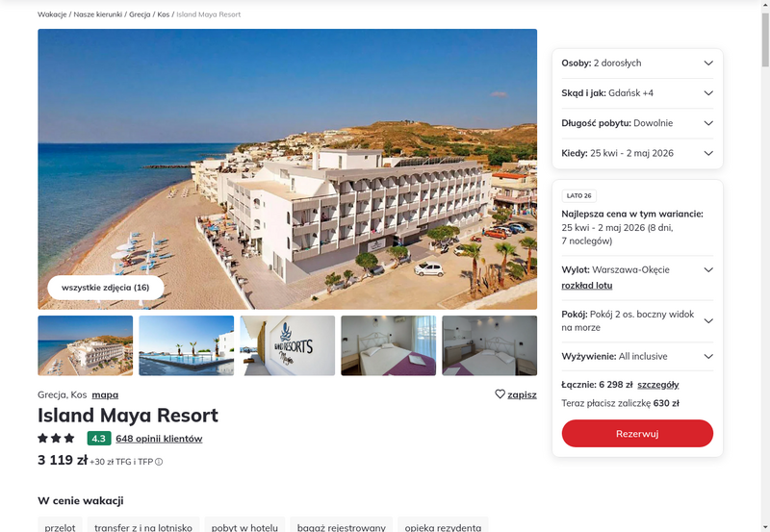The image size is (770, 532).
Task: Open the Kiedy date picker
Action: 637,153
